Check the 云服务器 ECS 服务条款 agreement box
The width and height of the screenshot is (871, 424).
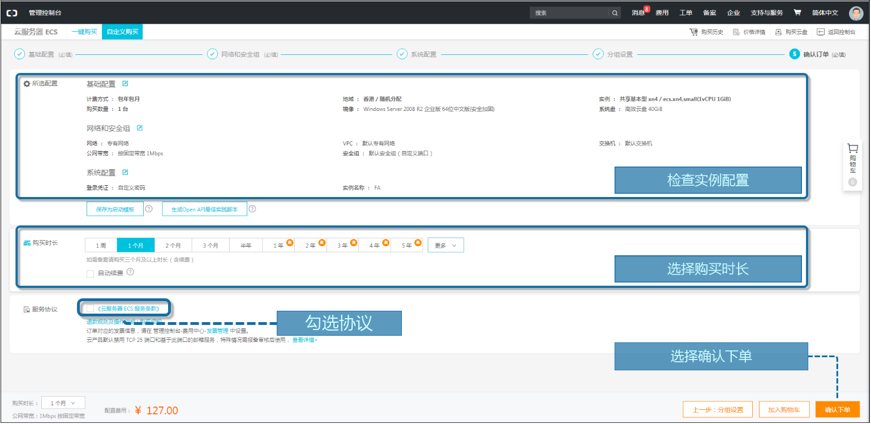[x=91, y=309]
